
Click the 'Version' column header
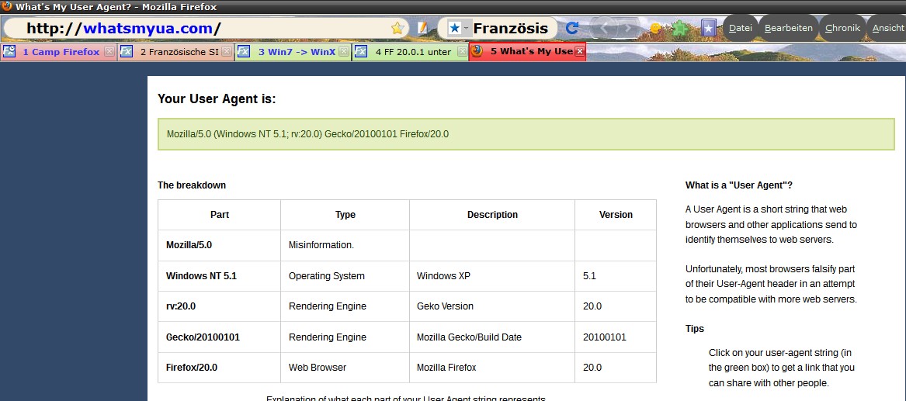click(616, 215)
